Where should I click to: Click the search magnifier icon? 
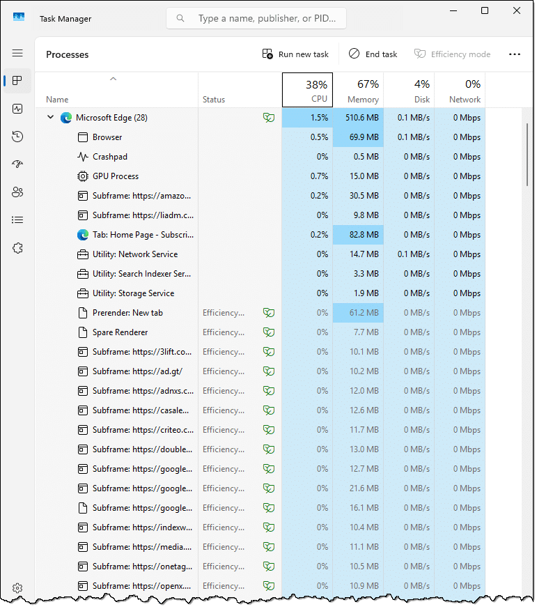pyautogui.click(x=180, y=18)
